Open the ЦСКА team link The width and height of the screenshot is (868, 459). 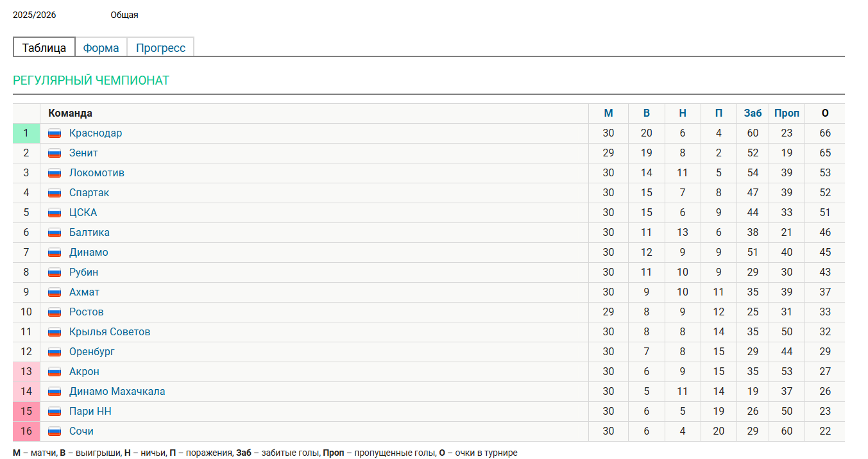click(x=83, y=213)
